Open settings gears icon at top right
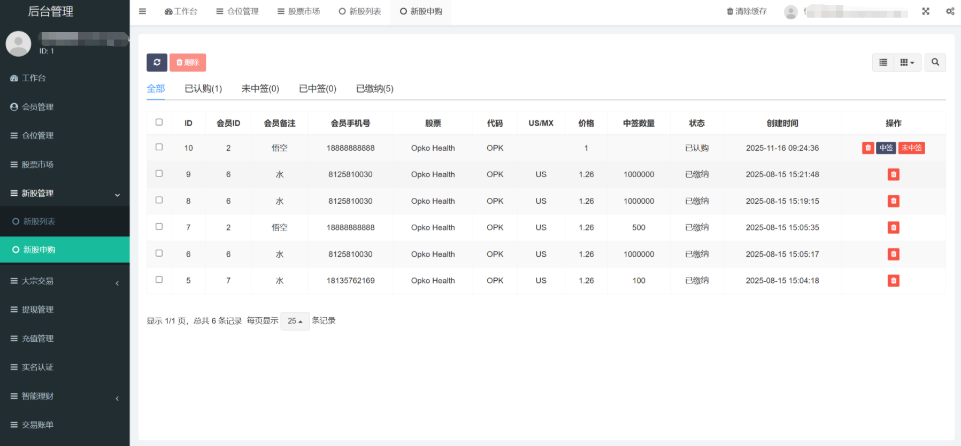The width and height of the screenshot is (961, 446). (x=950, y=11)
